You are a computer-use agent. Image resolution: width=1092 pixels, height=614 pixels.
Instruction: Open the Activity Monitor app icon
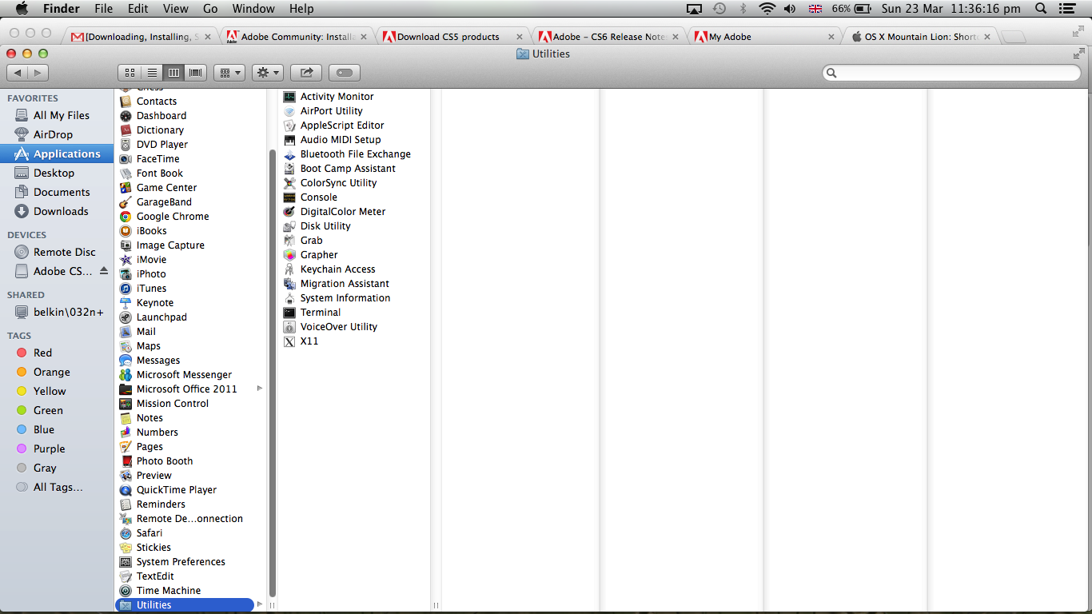click(x=289, y=97)
